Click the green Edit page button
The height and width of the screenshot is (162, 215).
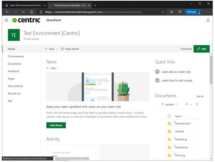(201, 49)
